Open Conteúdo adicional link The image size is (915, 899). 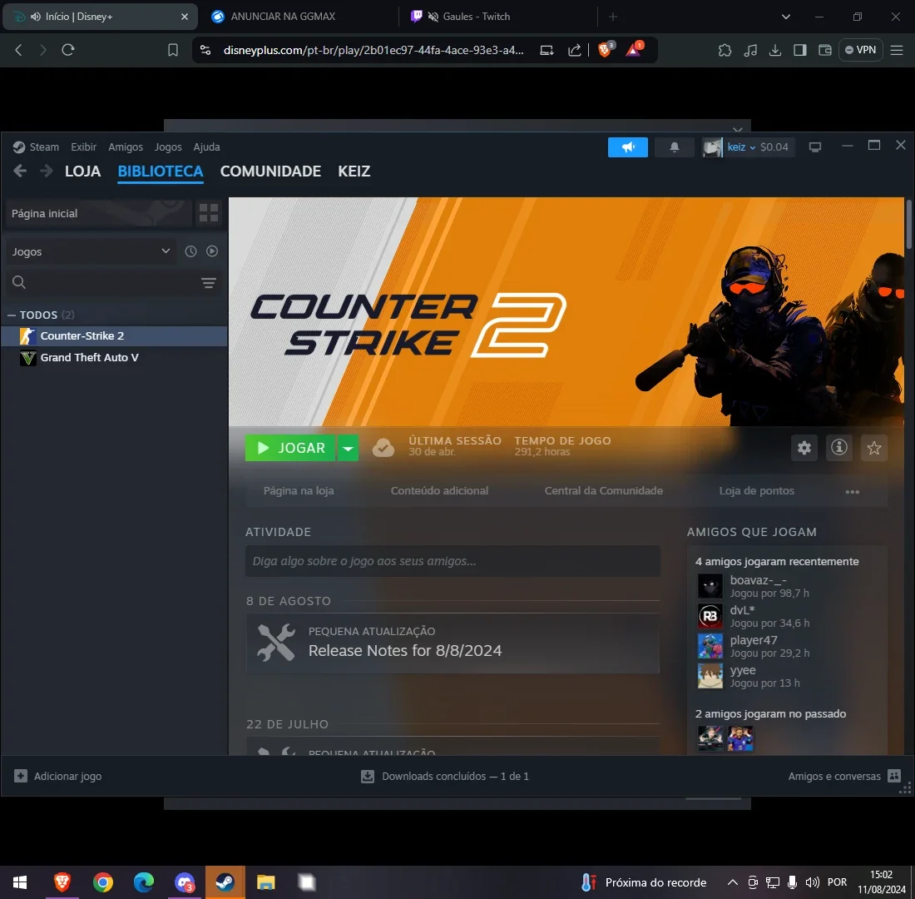click(x=439, y=491)
